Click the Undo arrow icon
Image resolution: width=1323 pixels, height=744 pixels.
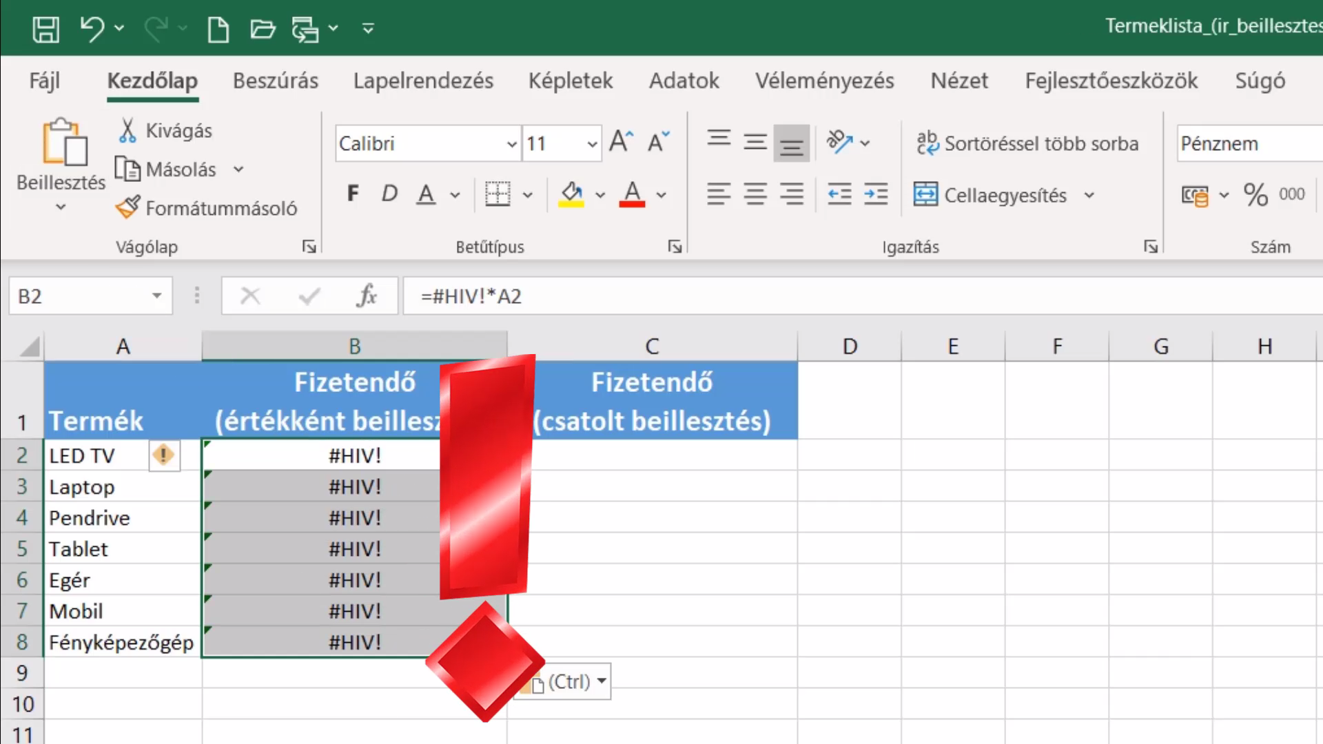[92, 29]
